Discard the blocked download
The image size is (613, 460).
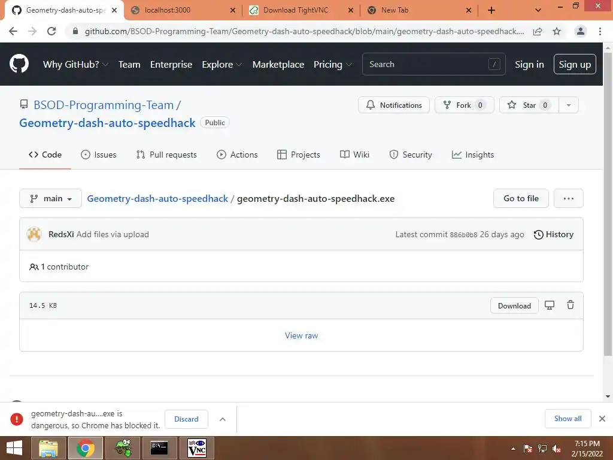pyautogui.click(x=186, y=419)
